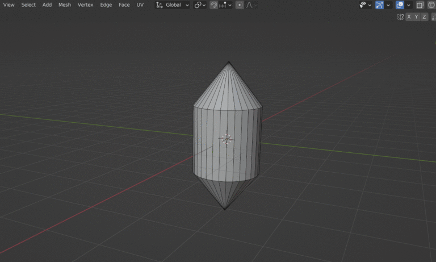The width and height of the screenshot is (436, 262).
Task: Enable Z-axis mirror button
Action: click(424, 17)
